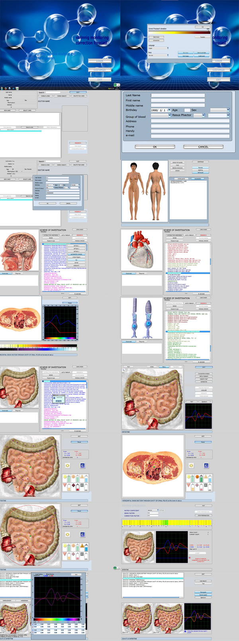The image size is (239, 641).
Task: Open the Windows Start button
Action: (2, 88)
